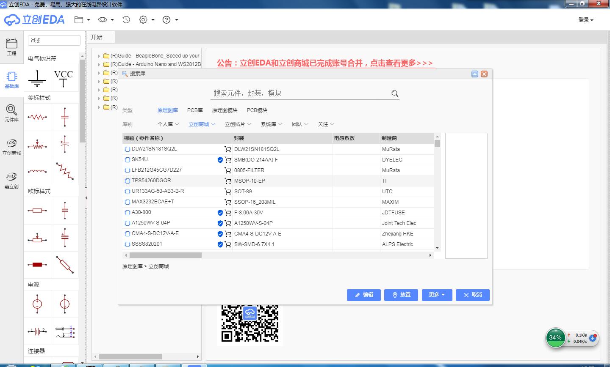Screen dimensions: 610x367
Task: Click the results table horizontal scrollbar
Action: click(x=166, y=255)
